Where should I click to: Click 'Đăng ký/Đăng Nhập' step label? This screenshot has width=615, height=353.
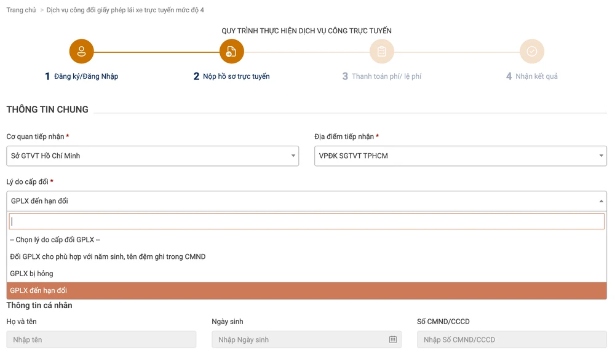(x=85, y=77)
